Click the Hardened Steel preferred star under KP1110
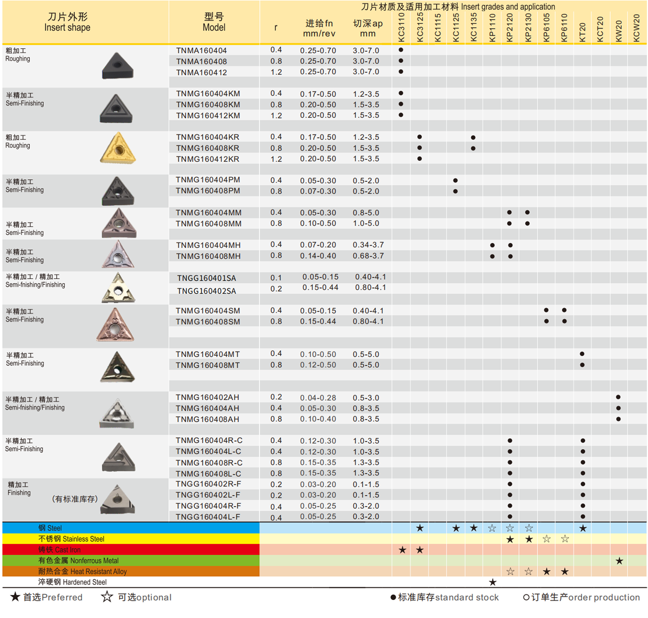The width and height of the screenshot is (648, 618). [492, 582]
